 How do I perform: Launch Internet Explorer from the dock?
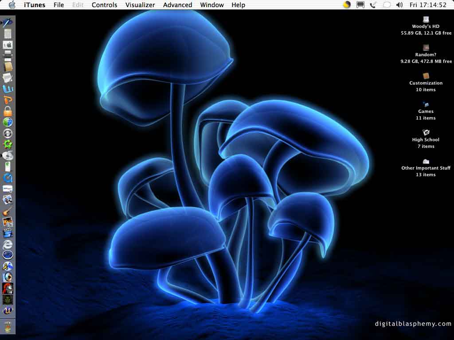tap(8, 244)
